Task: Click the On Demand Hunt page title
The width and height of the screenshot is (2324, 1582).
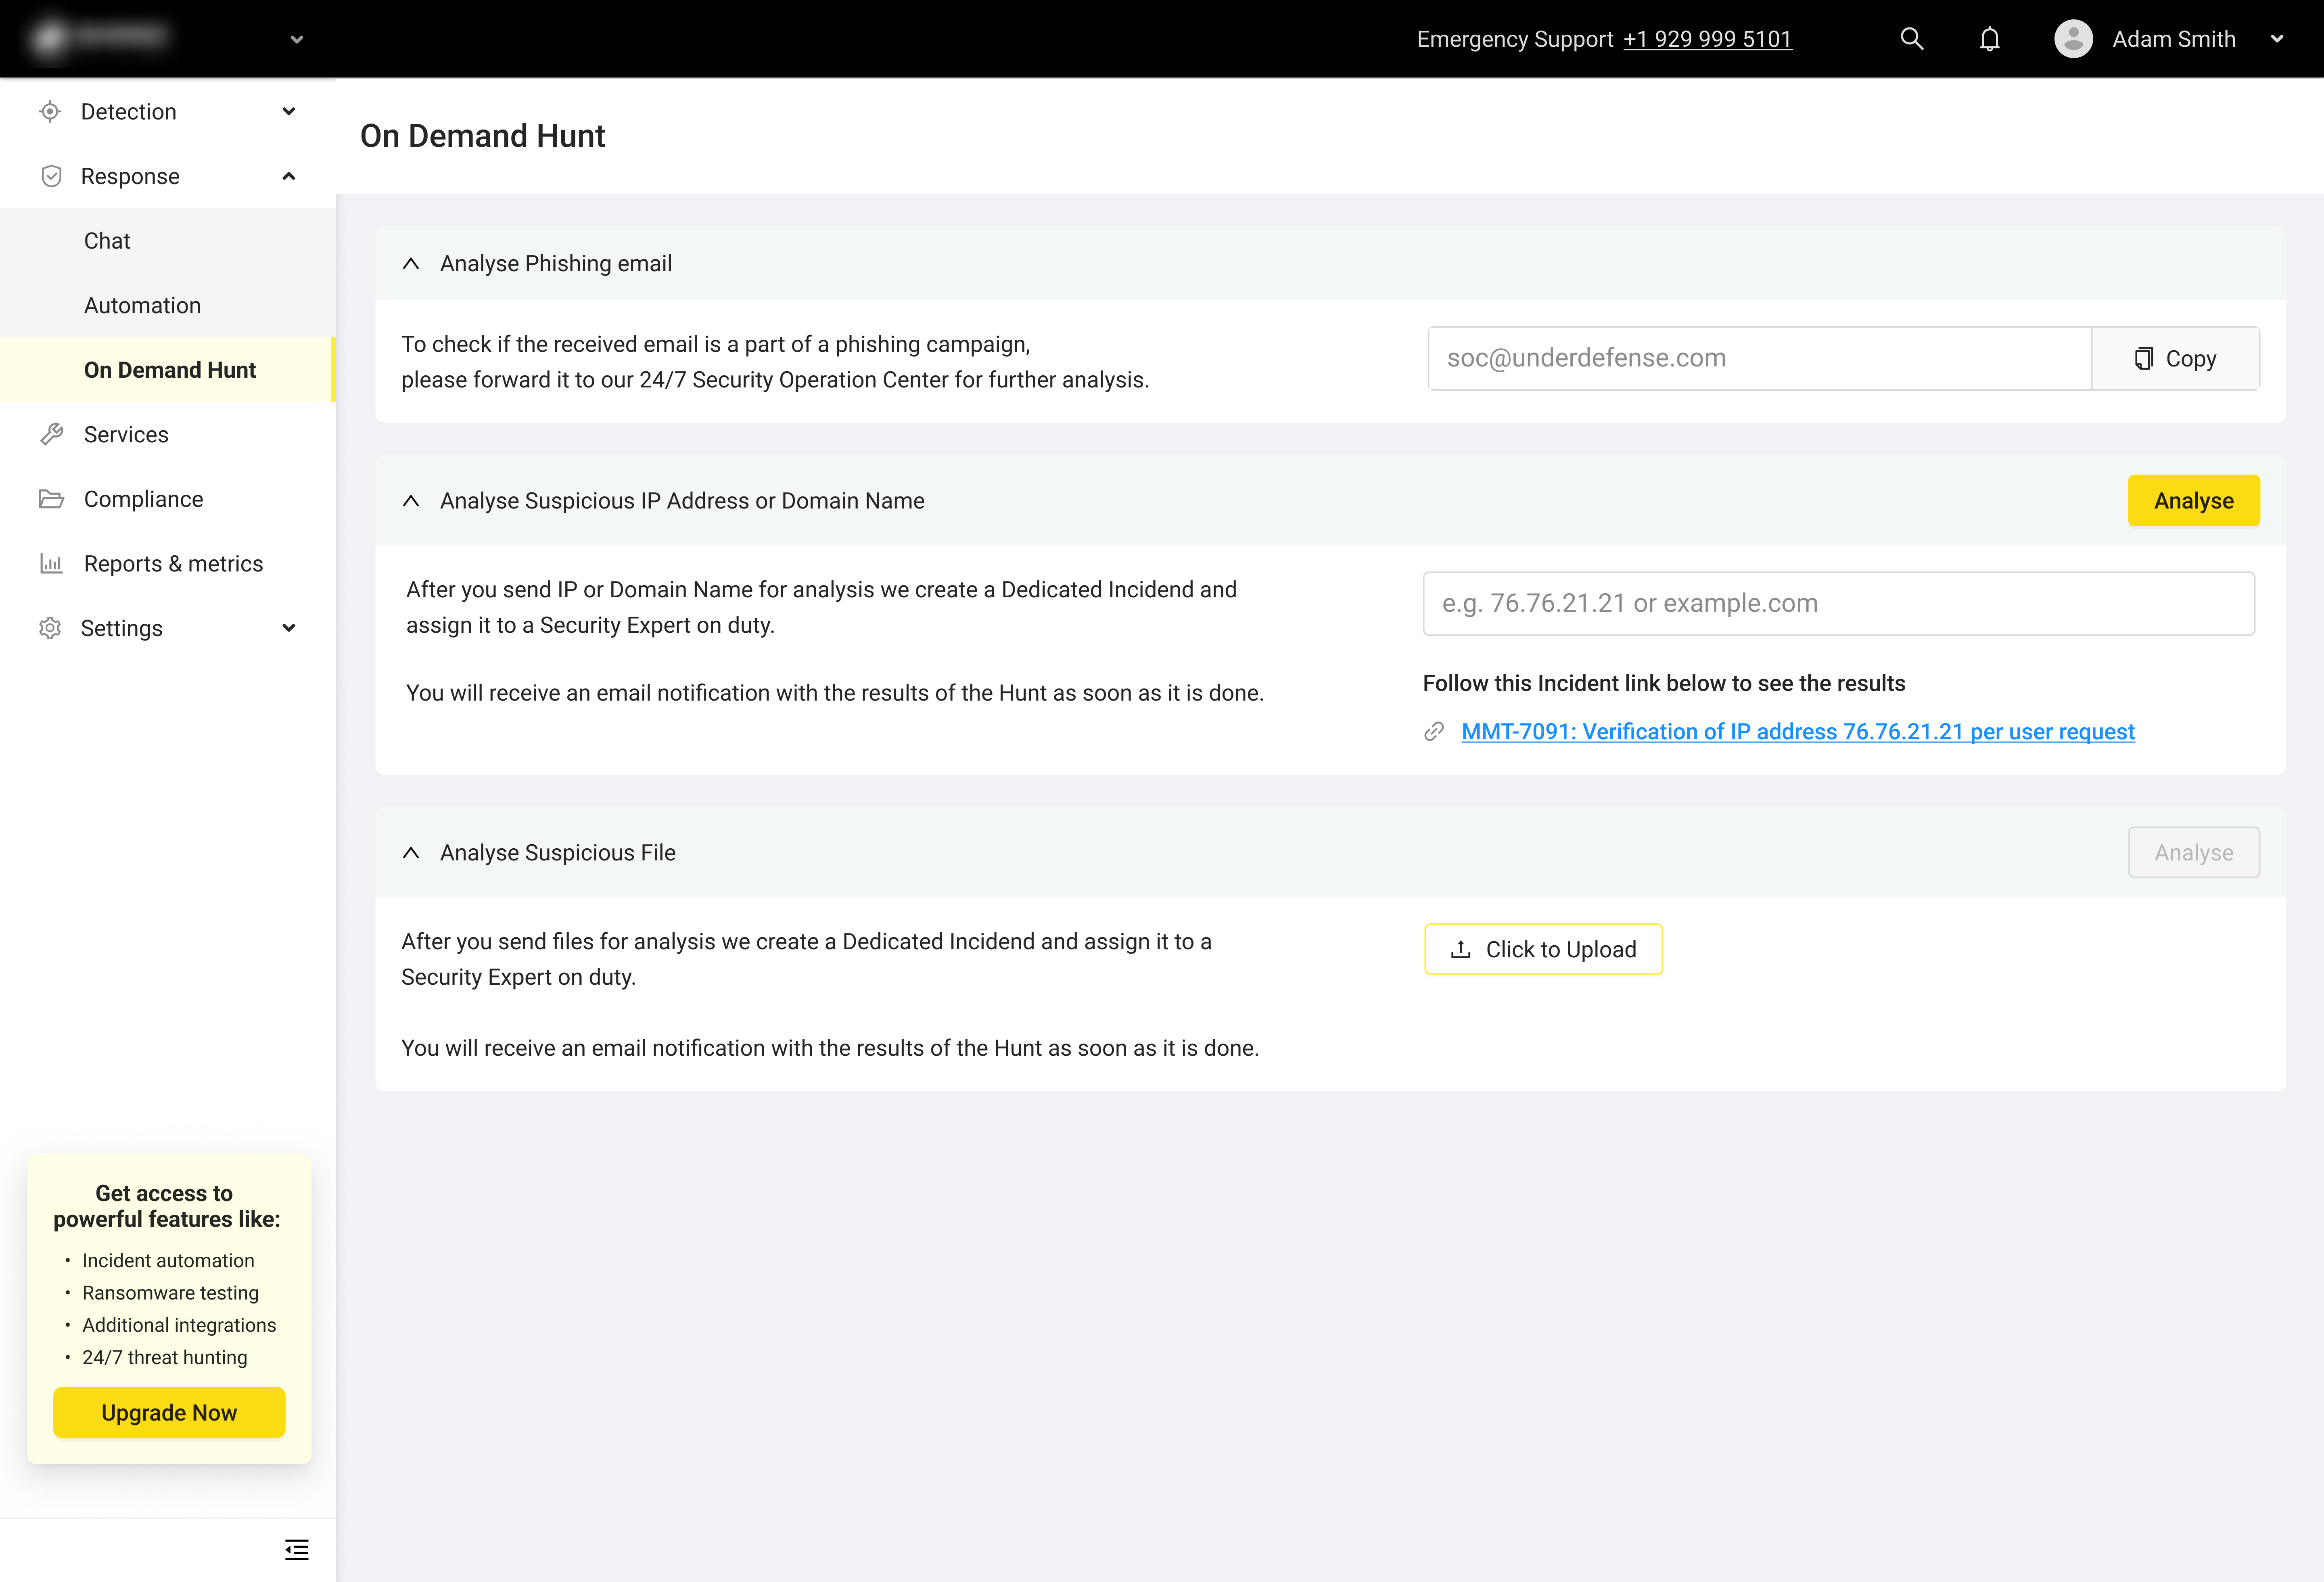Action: click(482, 136)
